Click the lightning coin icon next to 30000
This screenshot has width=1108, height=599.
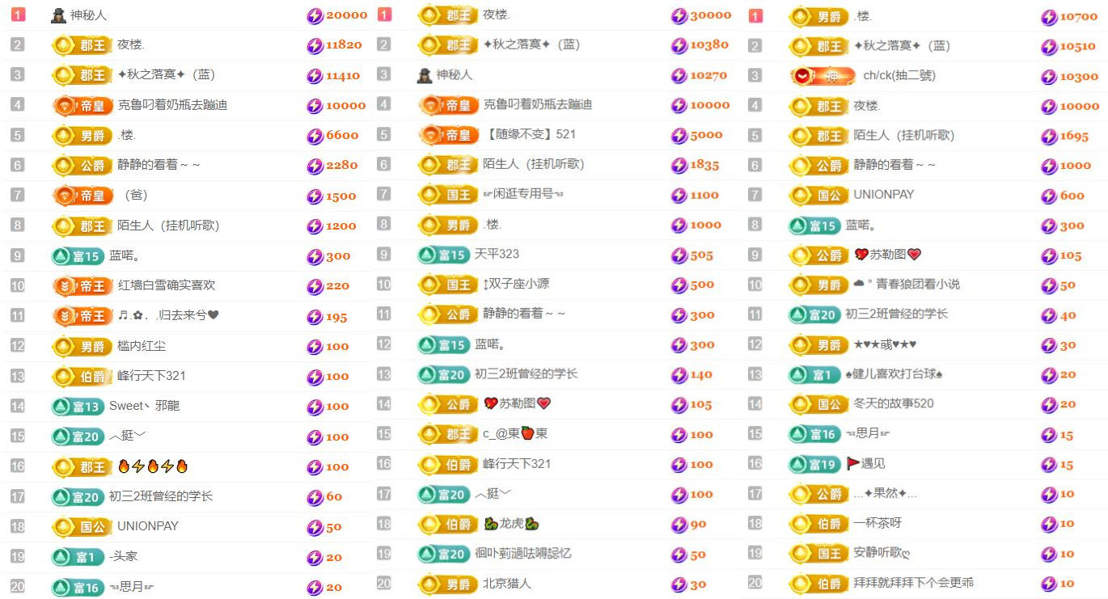pos(679,16)
